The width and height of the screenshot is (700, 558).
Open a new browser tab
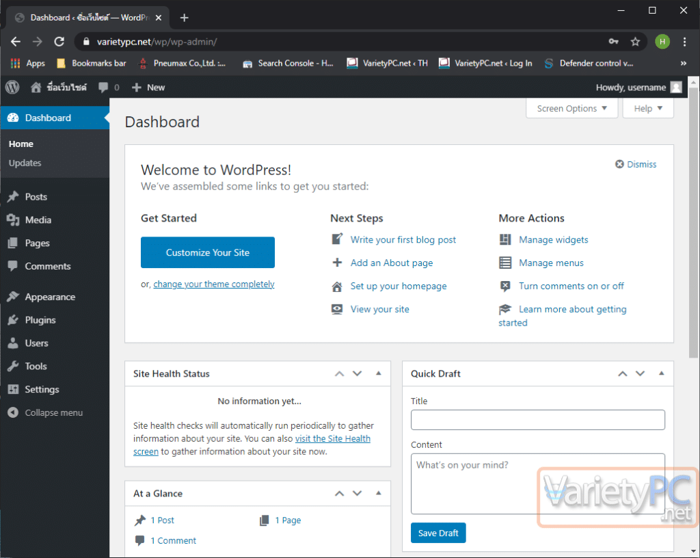[185, 17]
